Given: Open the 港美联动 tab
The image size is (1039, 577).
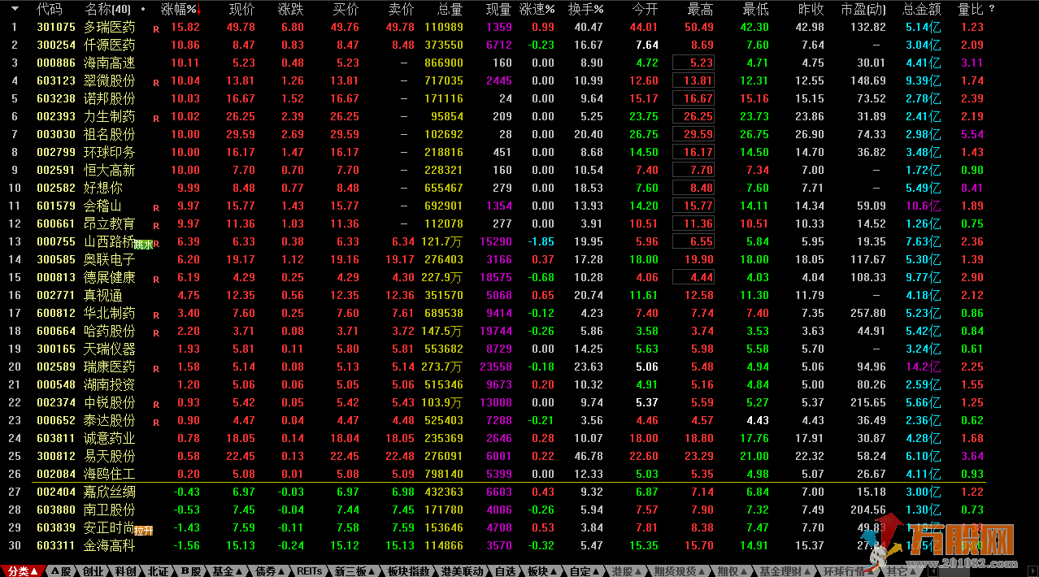Looking at the screenshot, I should tap(463, 571).
